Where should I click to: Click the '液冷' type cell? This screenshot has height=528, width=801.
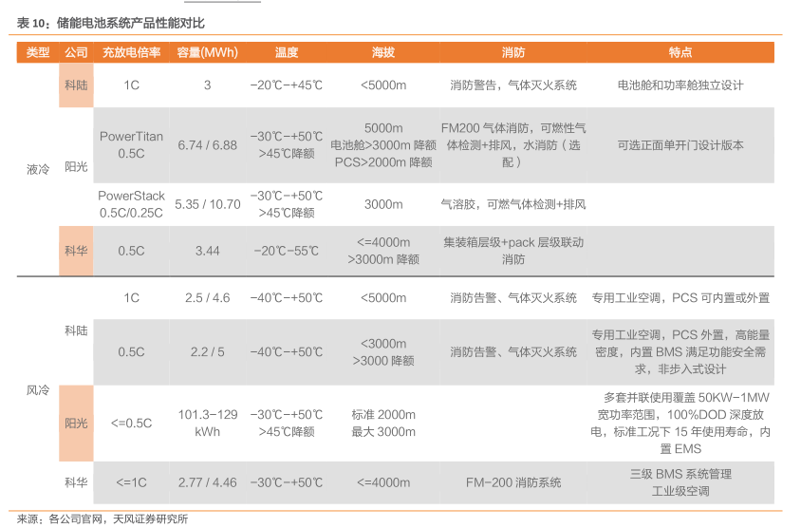pos(38,169)
